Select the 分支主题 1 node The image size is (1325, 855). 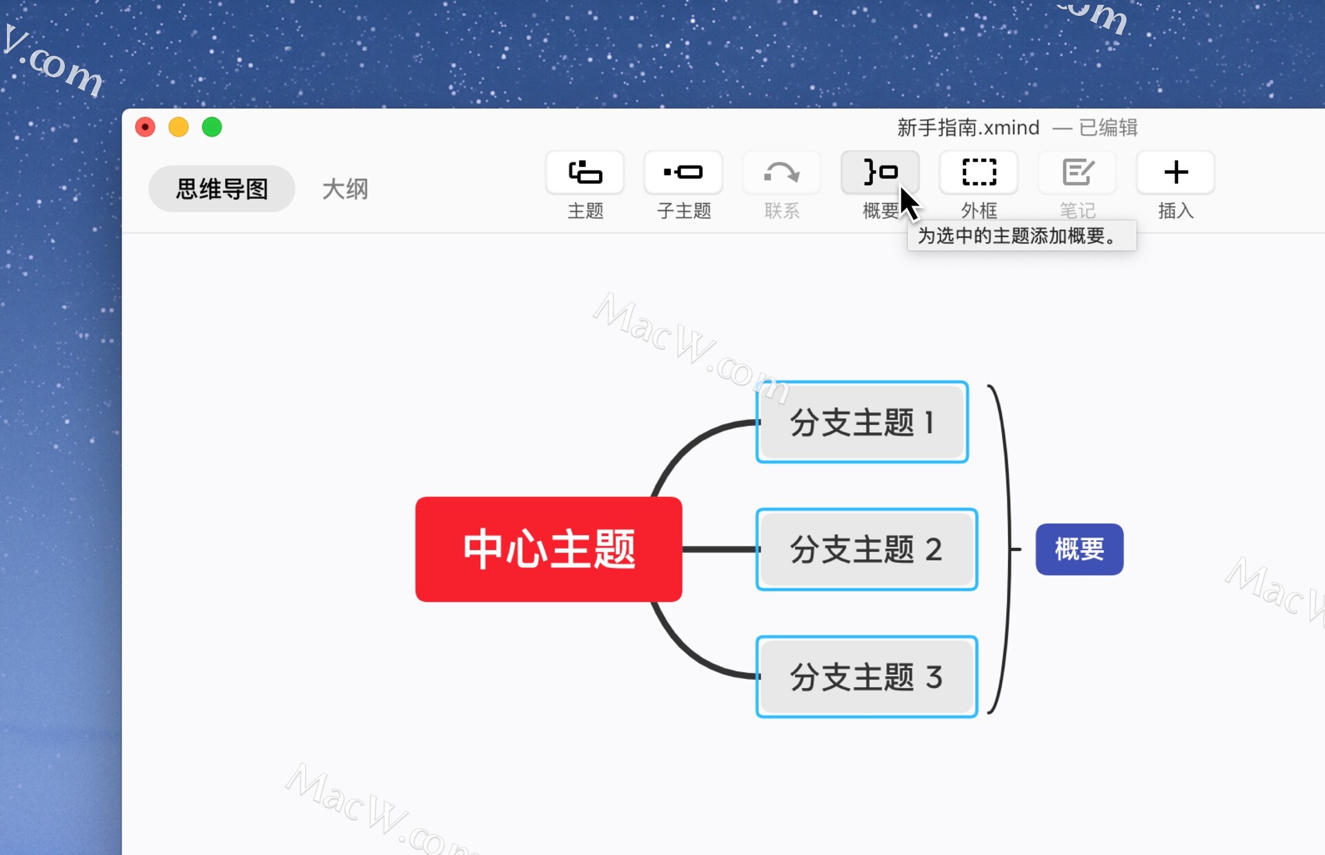862,422
